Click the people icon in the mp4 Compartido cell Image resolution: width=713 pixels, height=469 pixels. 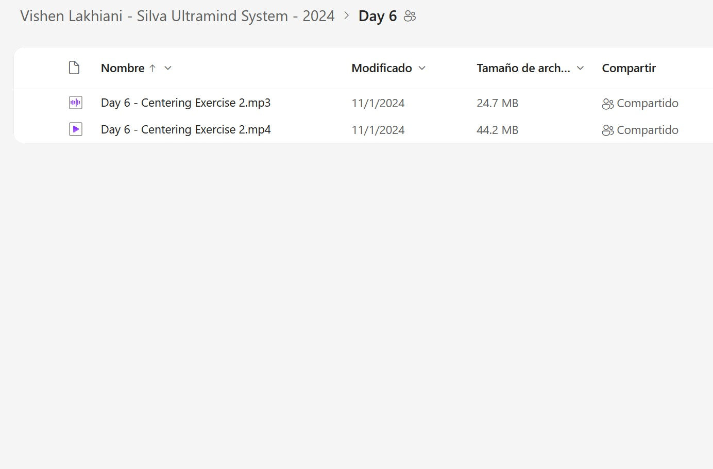click(607, 130)
